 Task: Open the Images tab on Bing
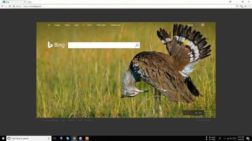click(x=57, y=25)
